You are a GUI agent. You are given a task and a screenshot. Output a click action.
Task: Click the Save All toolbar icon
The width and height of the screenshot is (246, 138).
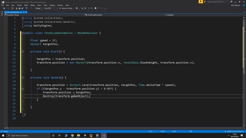22,8
